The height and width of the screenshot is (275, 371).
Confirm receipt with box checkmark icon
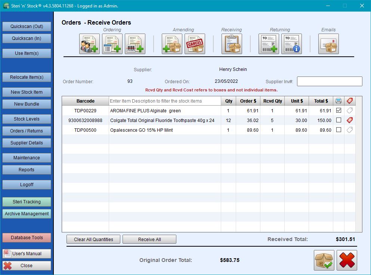(324, 260)
